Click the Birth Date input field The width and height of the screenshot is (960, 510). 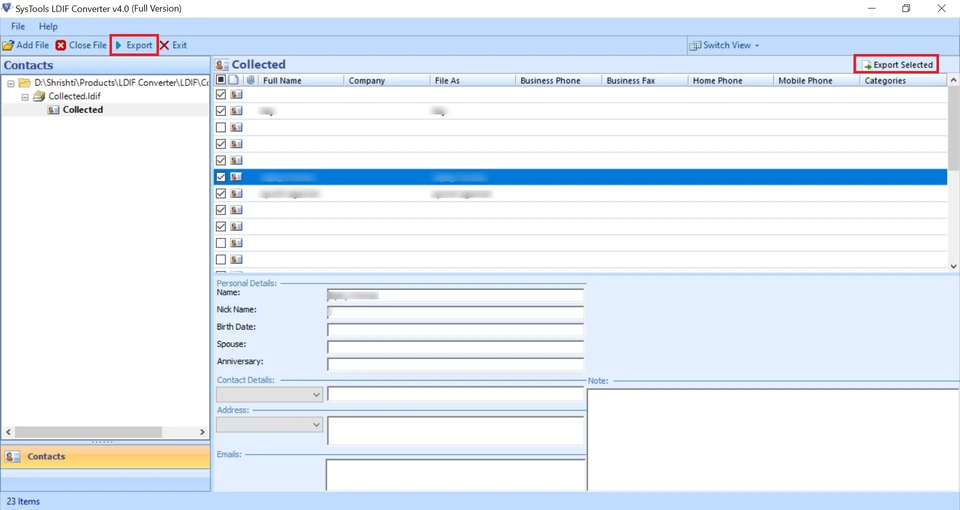(455, 329)
